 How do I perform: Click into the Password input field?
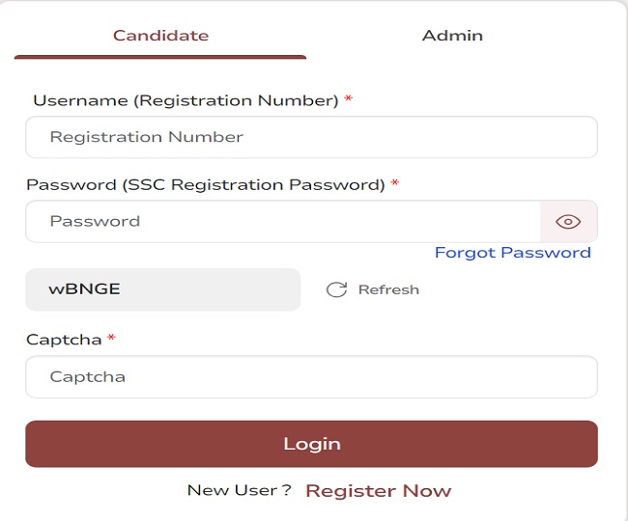click(x=282, y=222)
